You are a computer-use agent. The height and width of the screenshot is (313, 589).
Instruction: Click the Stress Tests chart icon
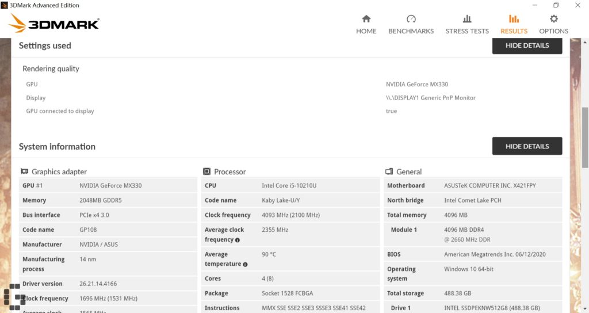467,19
